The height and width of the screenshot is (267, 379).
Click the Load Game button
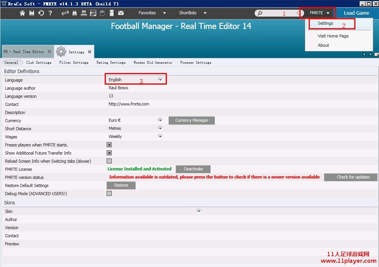[357, 13]
